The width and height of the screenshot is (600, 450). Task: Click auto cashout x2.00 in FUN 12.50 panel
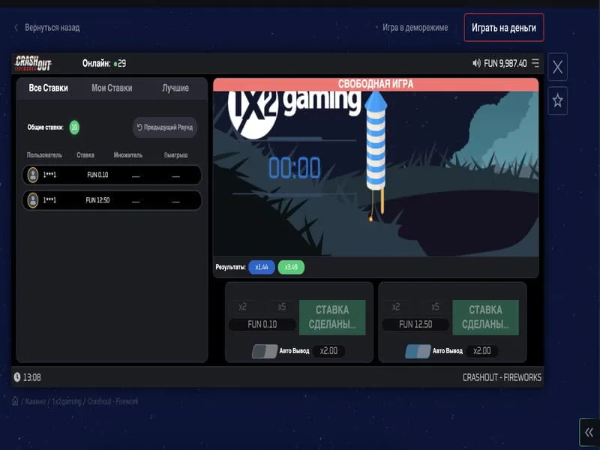coord(482,351)
